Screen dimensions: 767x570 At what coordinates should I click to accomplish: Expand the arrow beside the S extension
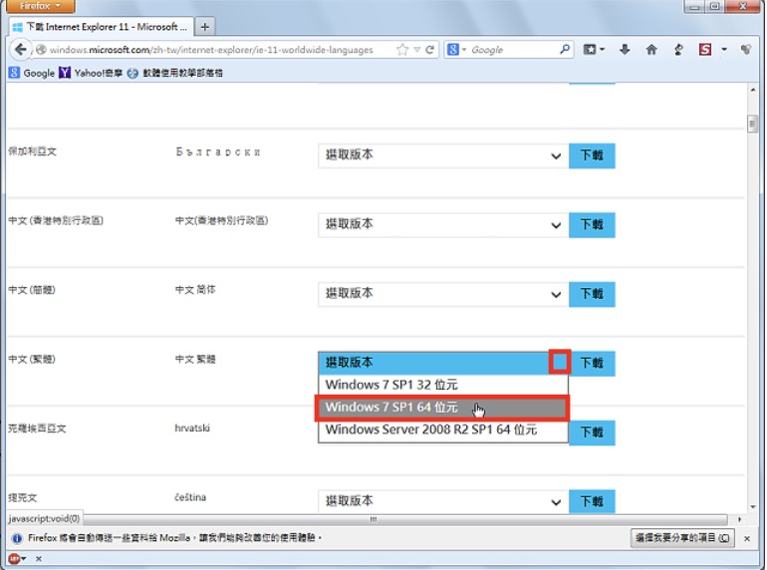(x=724, y=50)
